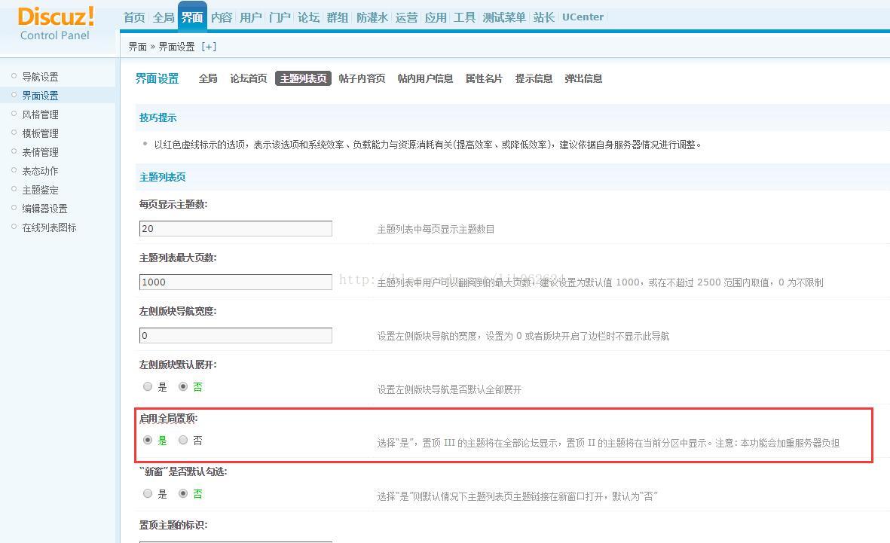The width and height of the screenshot is (890, 543).
Task: Open 表情管理 in the sidebar
Action: pos(40,152)
